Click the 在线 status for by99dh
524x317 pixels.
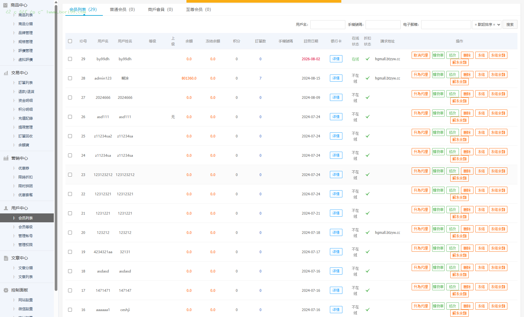point(355,59)
